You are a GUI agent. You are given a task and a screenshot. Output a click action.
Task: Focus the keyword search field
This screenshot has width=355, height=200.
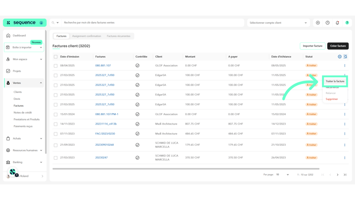[153, 23]
